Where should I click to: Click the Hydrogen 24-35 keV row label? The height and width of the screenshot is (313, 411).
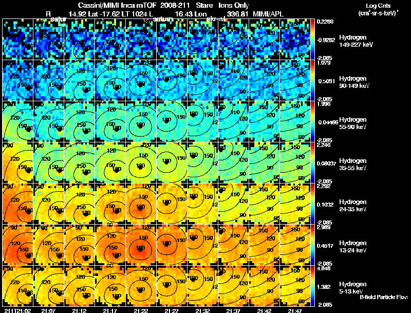(x=352, y=206)
